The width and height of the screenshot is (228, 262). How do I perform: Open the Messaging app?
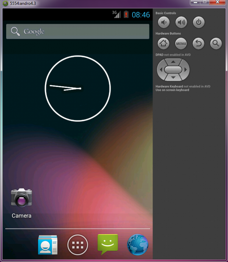[x=108, y=244]
